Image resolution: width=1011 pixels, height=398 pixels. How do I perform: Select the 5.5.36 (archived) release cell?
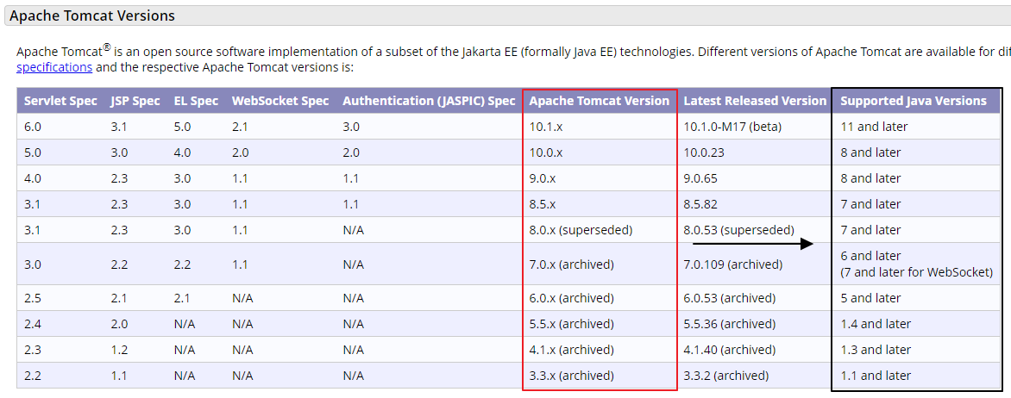(729, 324)
